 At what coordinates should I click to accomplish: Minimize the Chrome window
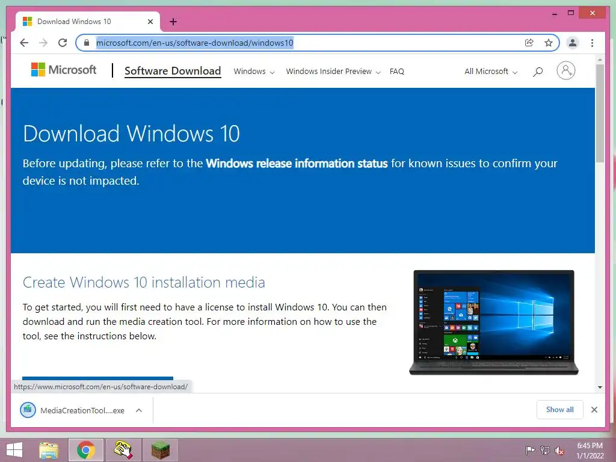click(554, 13)
